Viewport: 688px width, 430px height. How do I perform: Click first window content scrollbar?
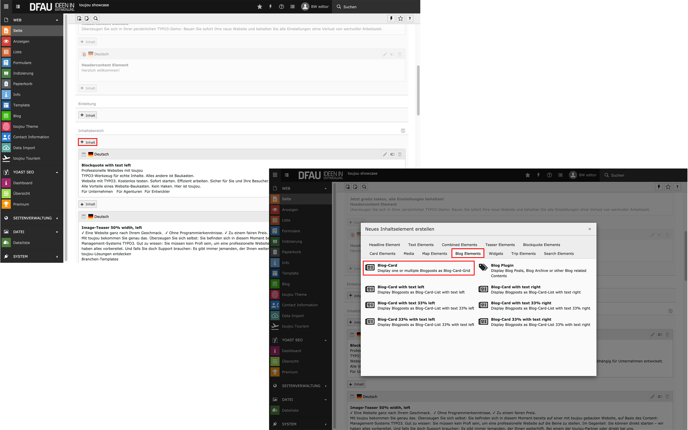418,91
